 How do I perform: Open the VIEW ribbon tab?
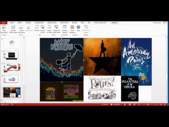tap(82, 23)
